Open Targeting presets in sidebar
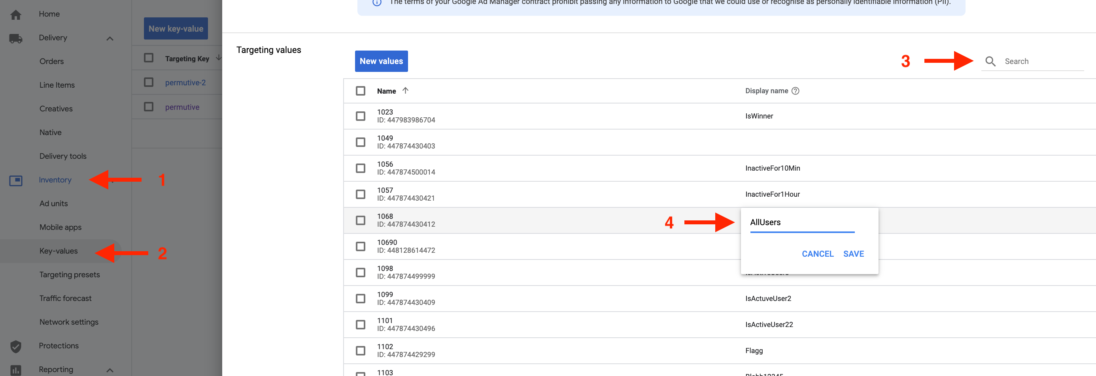The height and width of the screenshot is (376, 1096). pyautogui.click(x=70, y=275)
